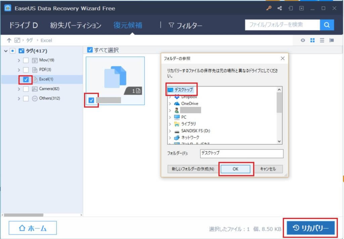
Task: Click the folder tree scroll down arrow
Action: pos(279,141)
